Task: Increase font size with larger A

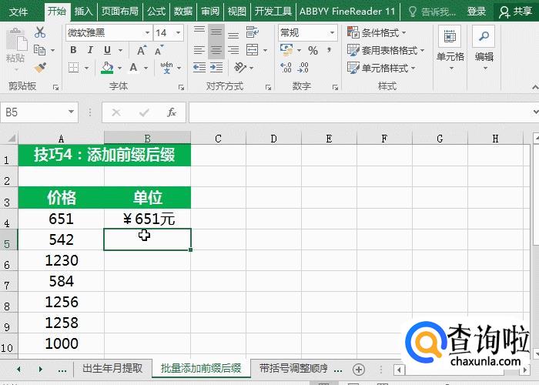Action: point(142,50)
